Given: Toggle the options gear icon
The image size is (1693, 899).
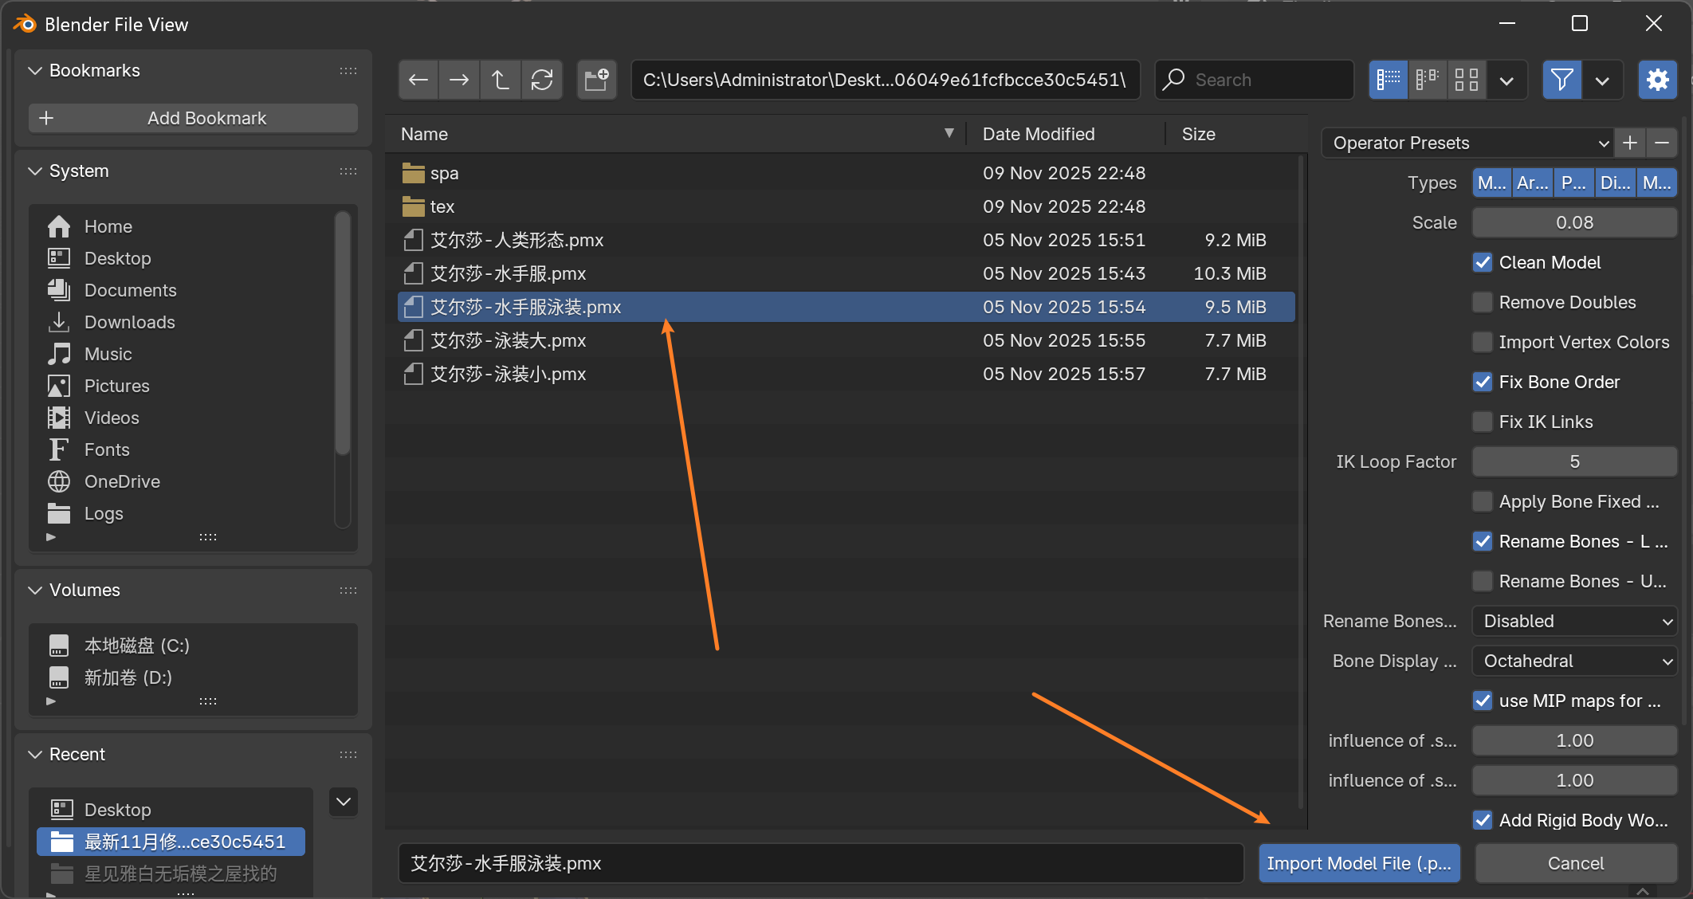Looking at the screenshot, I should point(1657,80).
